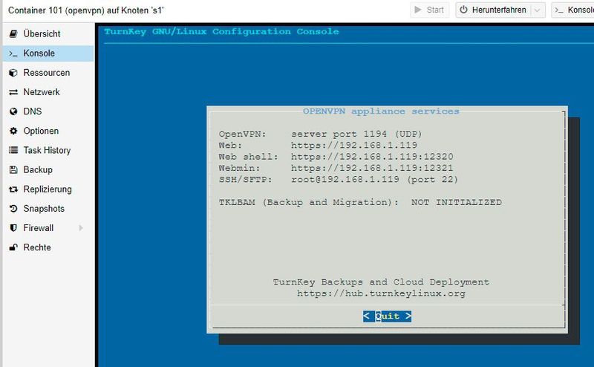594x367 pixels.
Task: Click the Konsole terminal prompt icon in sidebar
Action: tap(13, 53)
